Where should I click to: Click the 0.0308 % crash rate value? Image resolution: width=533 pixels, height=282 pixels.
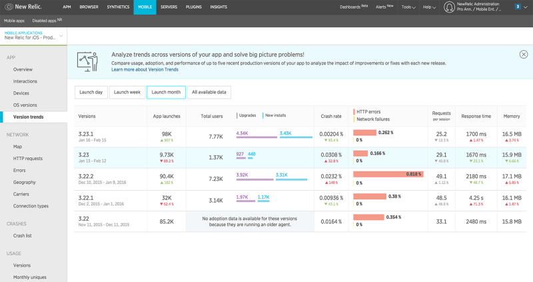pos(331,155)
